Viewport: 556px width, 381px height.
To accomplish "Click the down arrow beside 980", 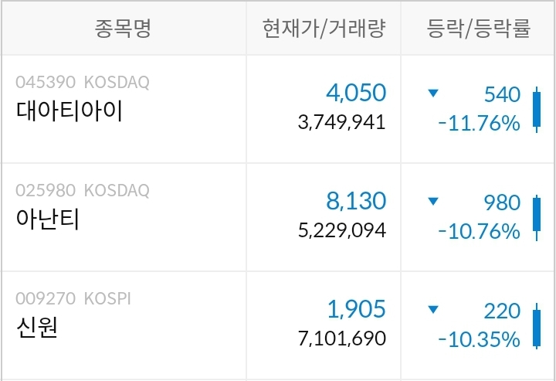I will pyautogui.click(x=432, y=202).
